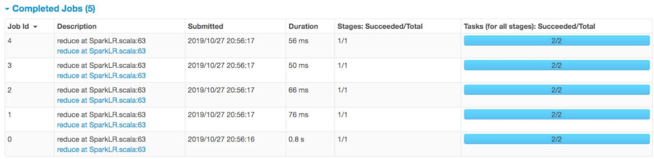Click the 2/2 progress bar for job 3
This screenshot has height=159, width=654.
(x=557, y=65)
